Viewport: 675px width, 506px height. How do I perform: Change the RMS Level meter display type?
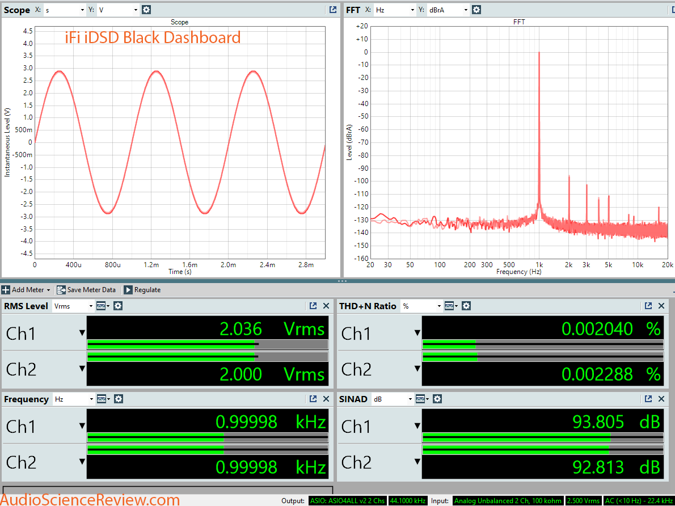coord(103,306)
